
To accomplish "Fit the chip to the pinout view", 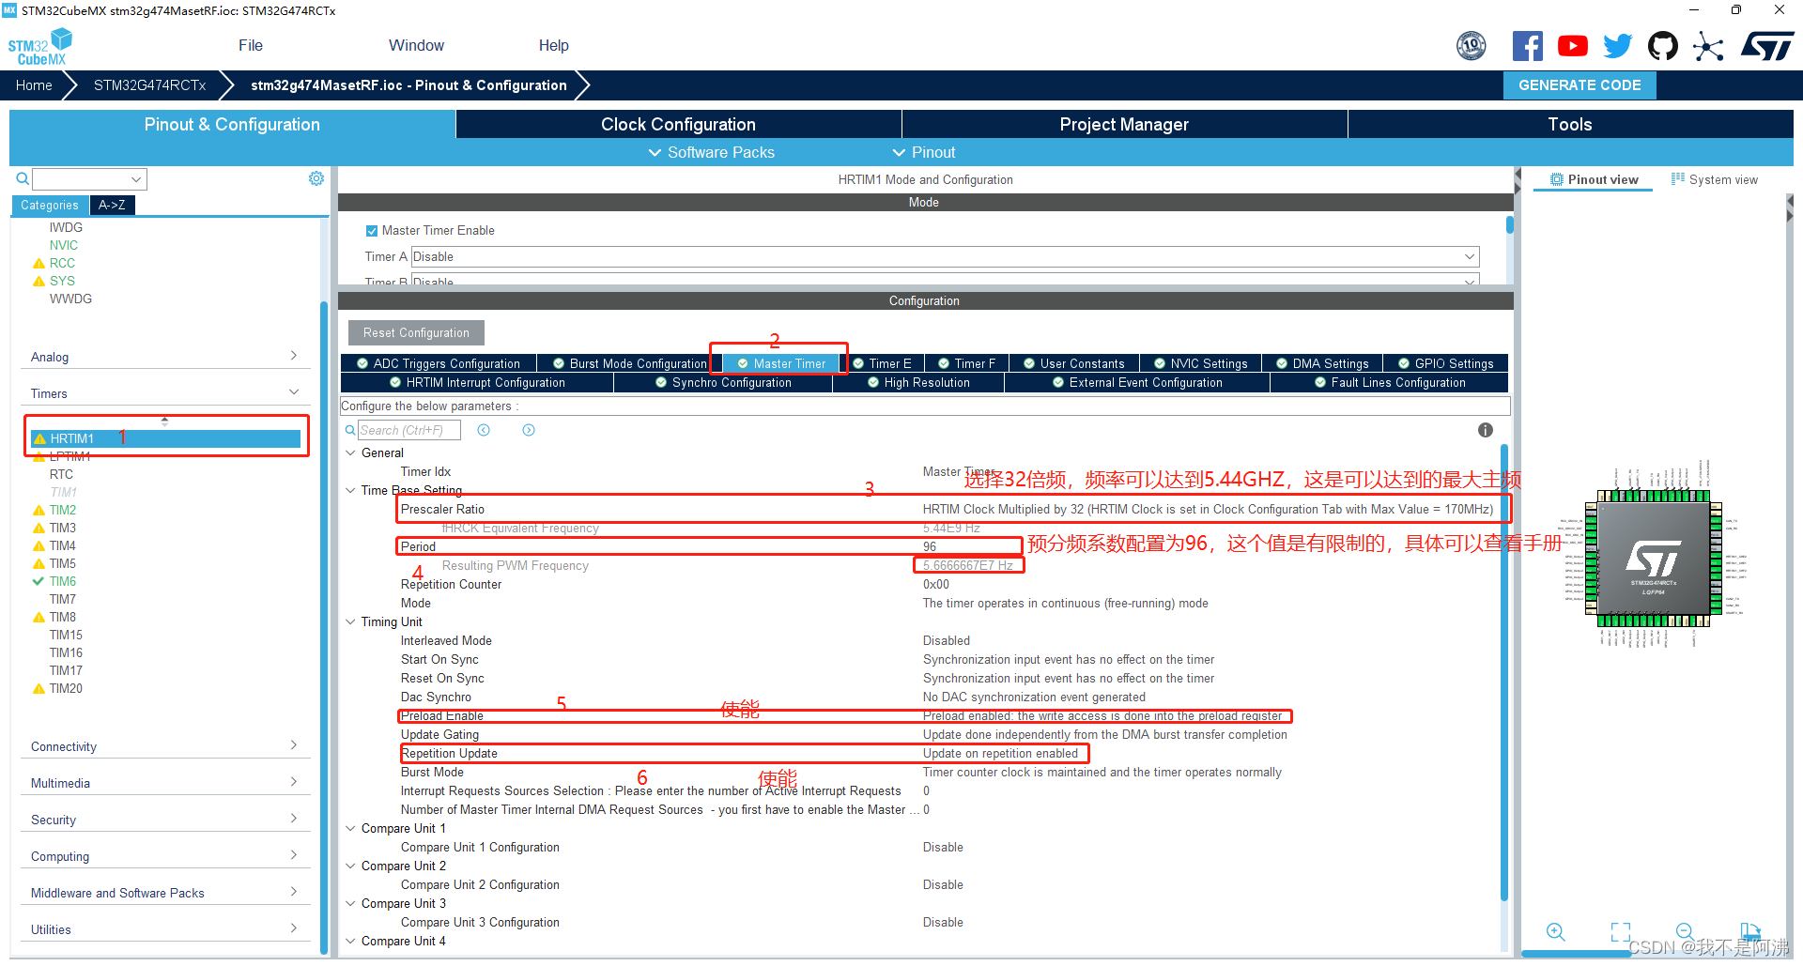I will (1621, 932).
